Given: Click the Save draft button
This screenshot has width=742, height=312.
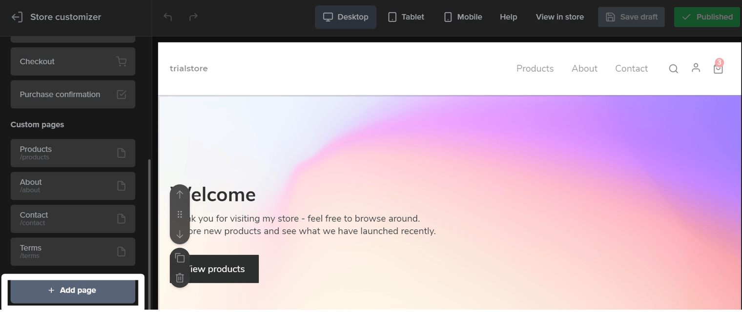Looking at the screenshot, I should coord(631,17).
